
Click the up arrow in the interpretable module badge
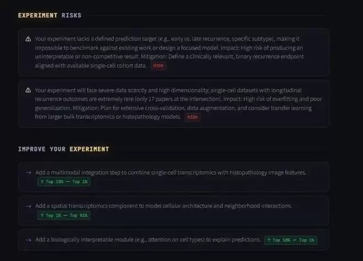(x=269, y=240)
